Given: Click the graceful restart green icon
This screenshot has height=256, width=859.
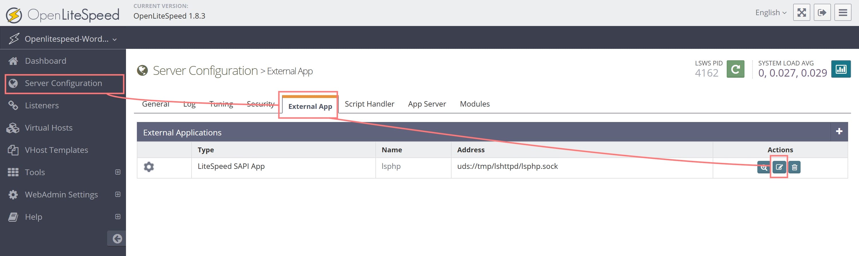Looking at the screenshot, I should (735, 69).
